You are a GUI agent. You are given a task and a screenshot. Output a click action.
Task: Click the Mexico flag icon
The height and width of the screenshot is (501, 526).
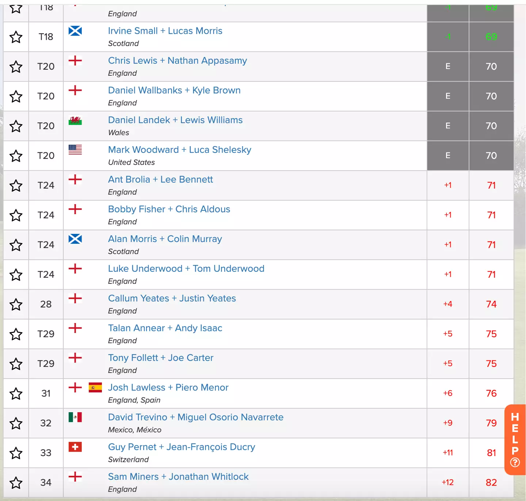[x=75, y=417]
